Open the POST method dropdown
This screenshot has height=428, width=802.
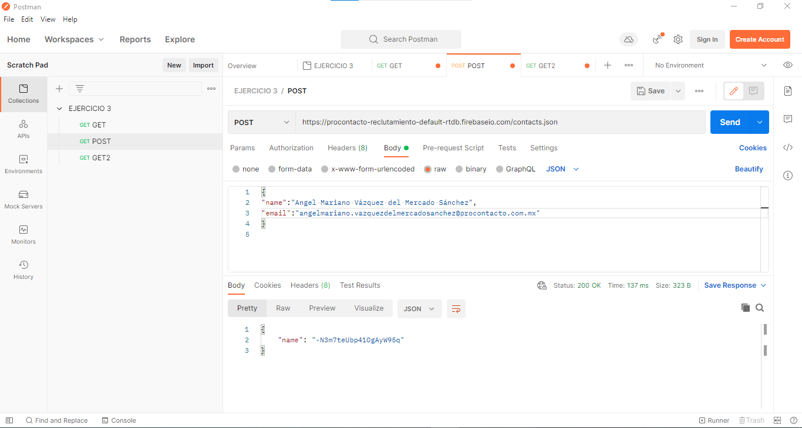click(x=261, y=122)
